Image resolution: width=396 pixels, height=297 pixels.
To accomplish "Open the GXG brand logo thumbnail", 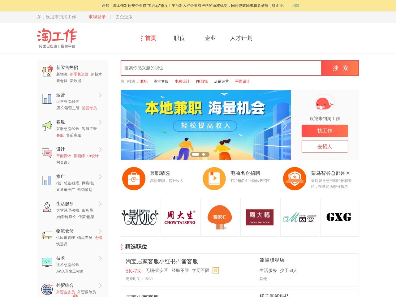I will tap(339, 217).
